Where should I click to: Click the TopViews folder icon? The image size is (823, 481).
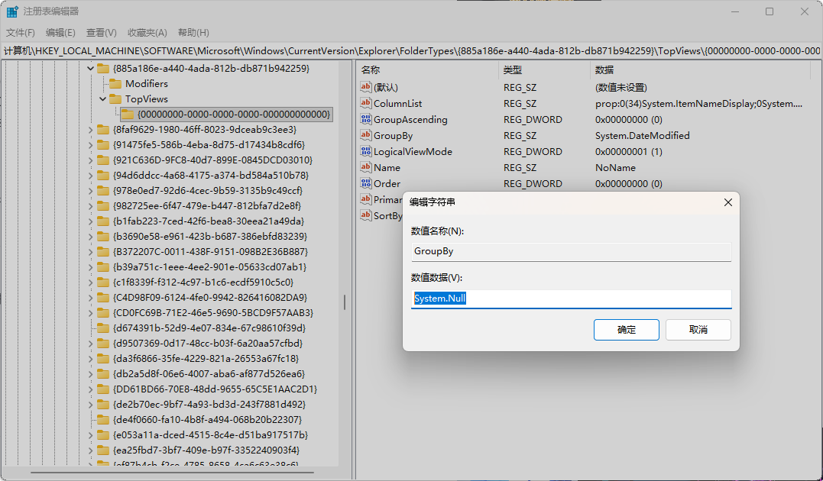coord(115,98)
